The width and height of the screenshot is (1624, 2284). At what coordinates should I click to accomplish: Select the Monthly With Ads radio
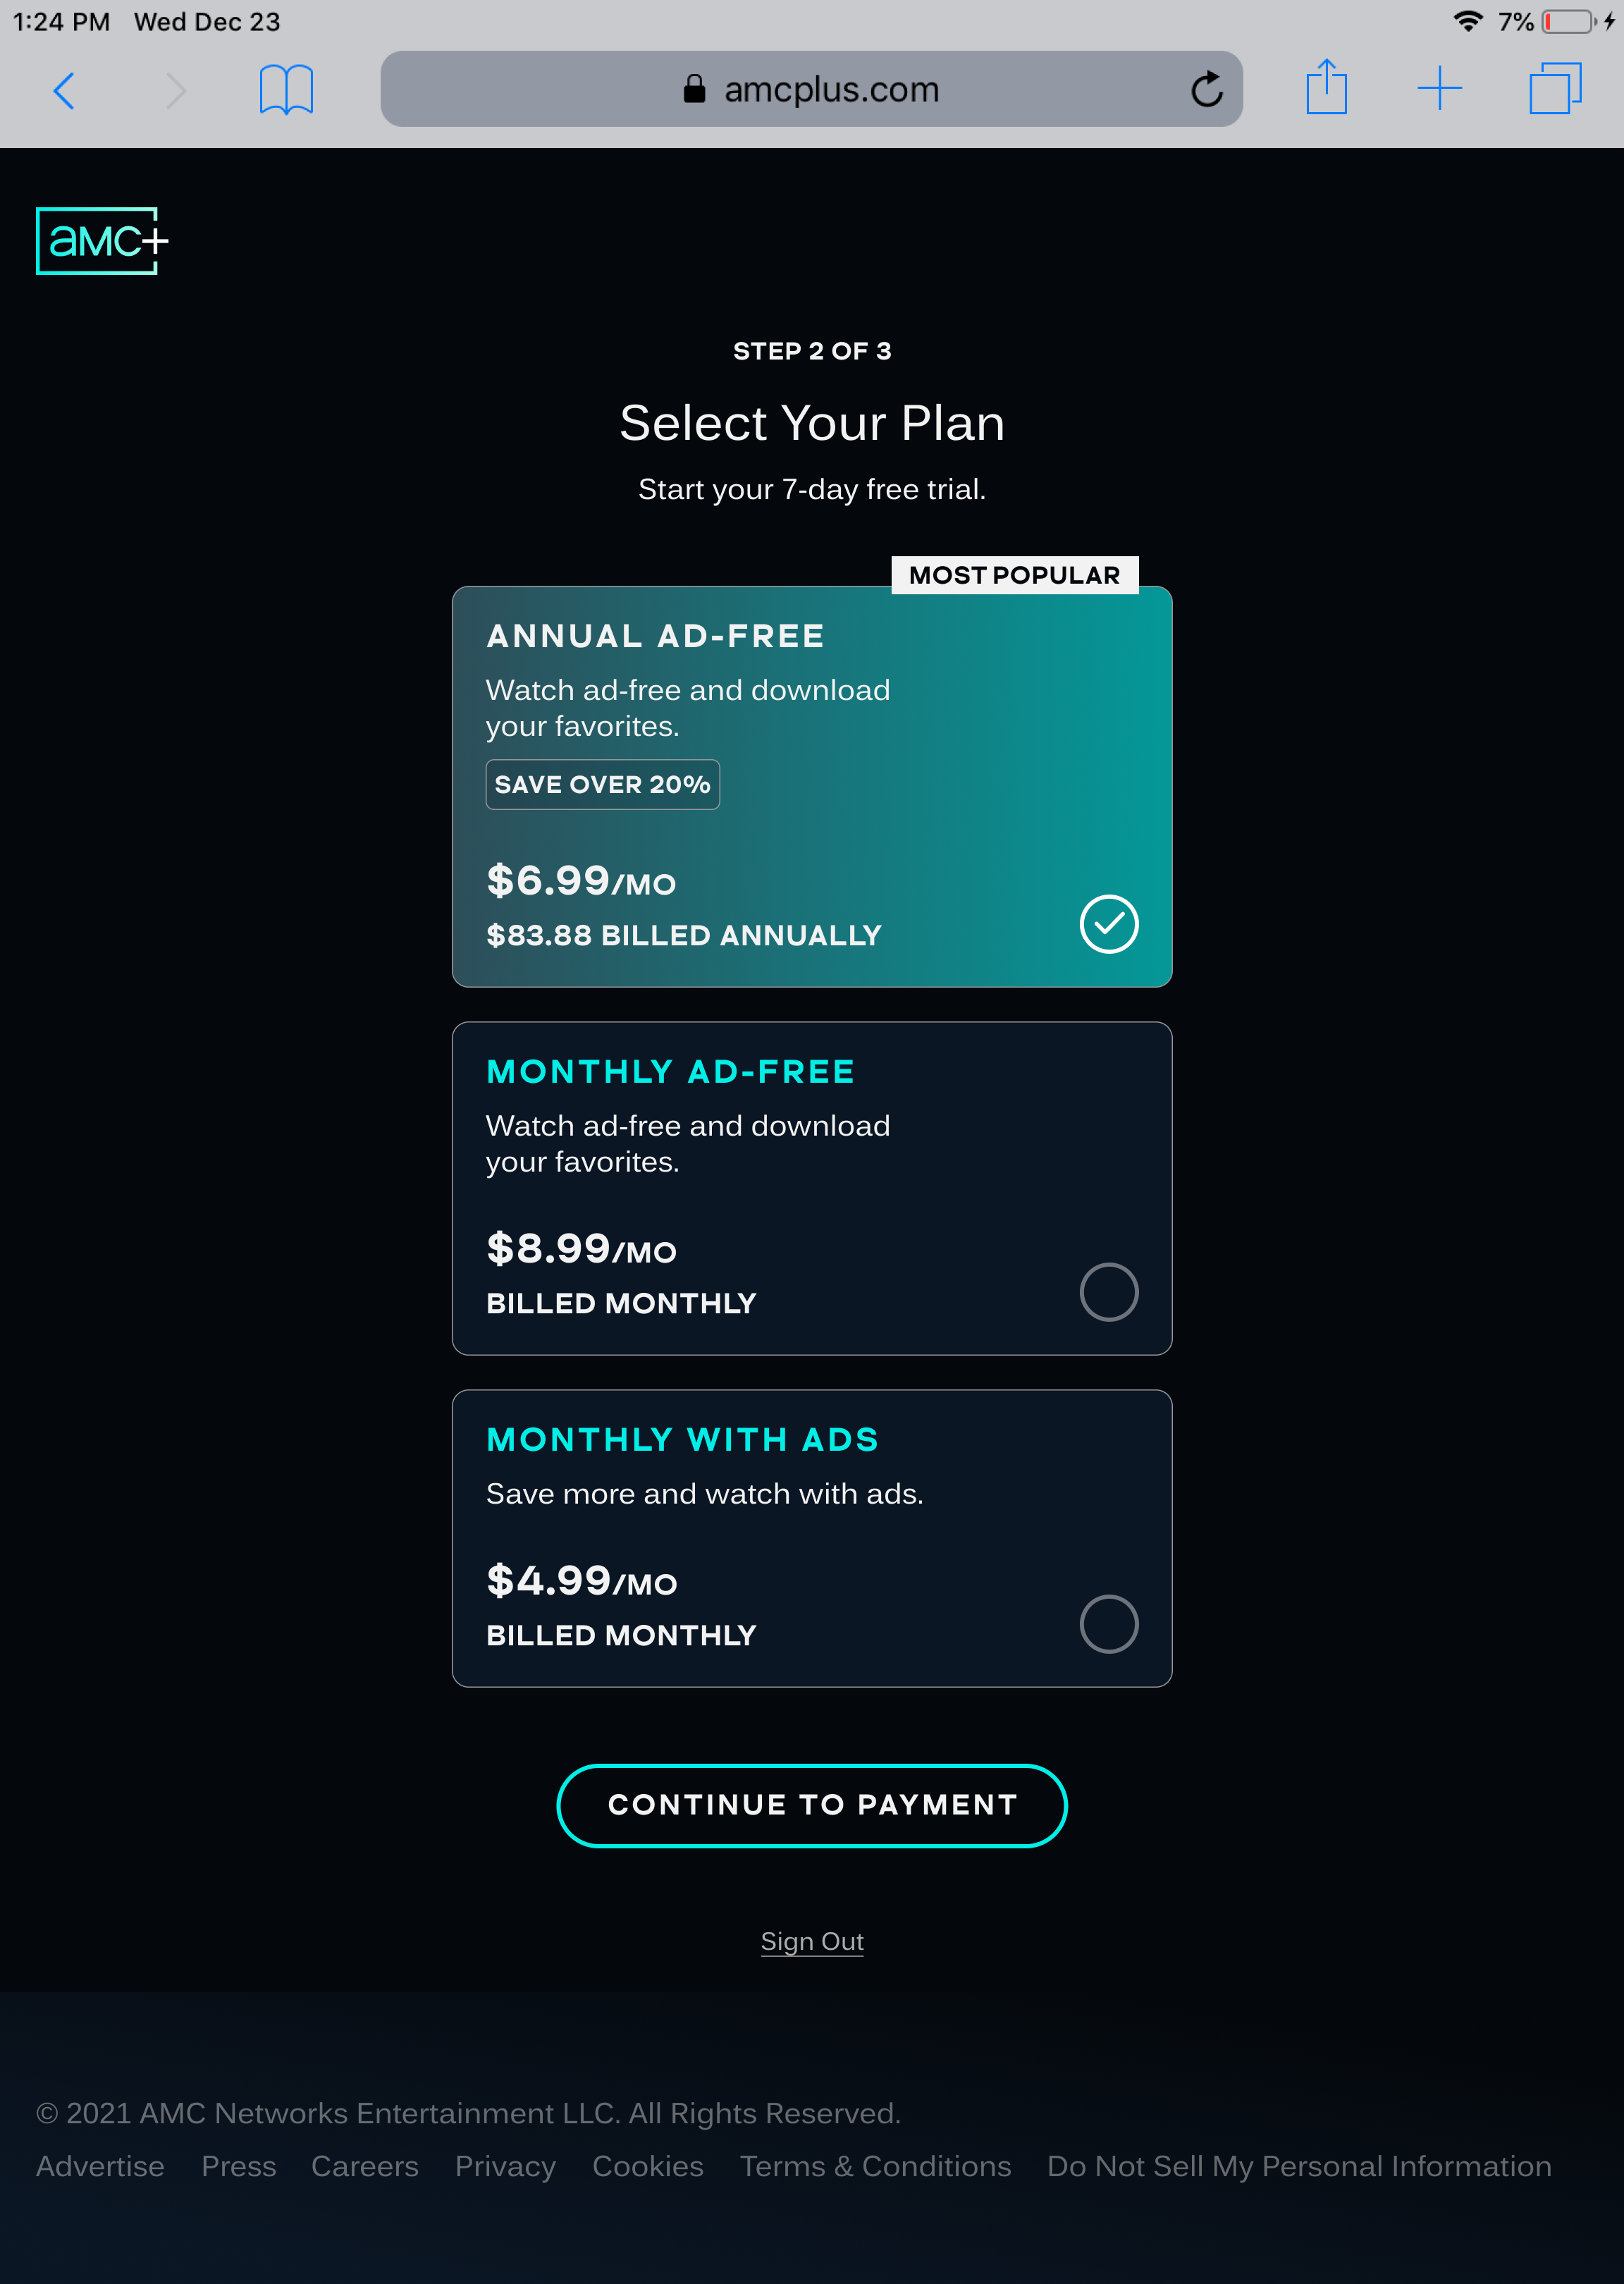point(1109,1624)
